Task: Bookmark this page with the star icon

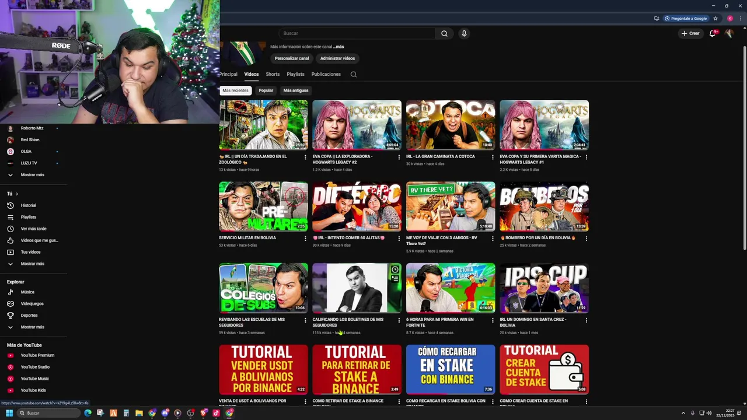Action: click(x=715, y=18)
